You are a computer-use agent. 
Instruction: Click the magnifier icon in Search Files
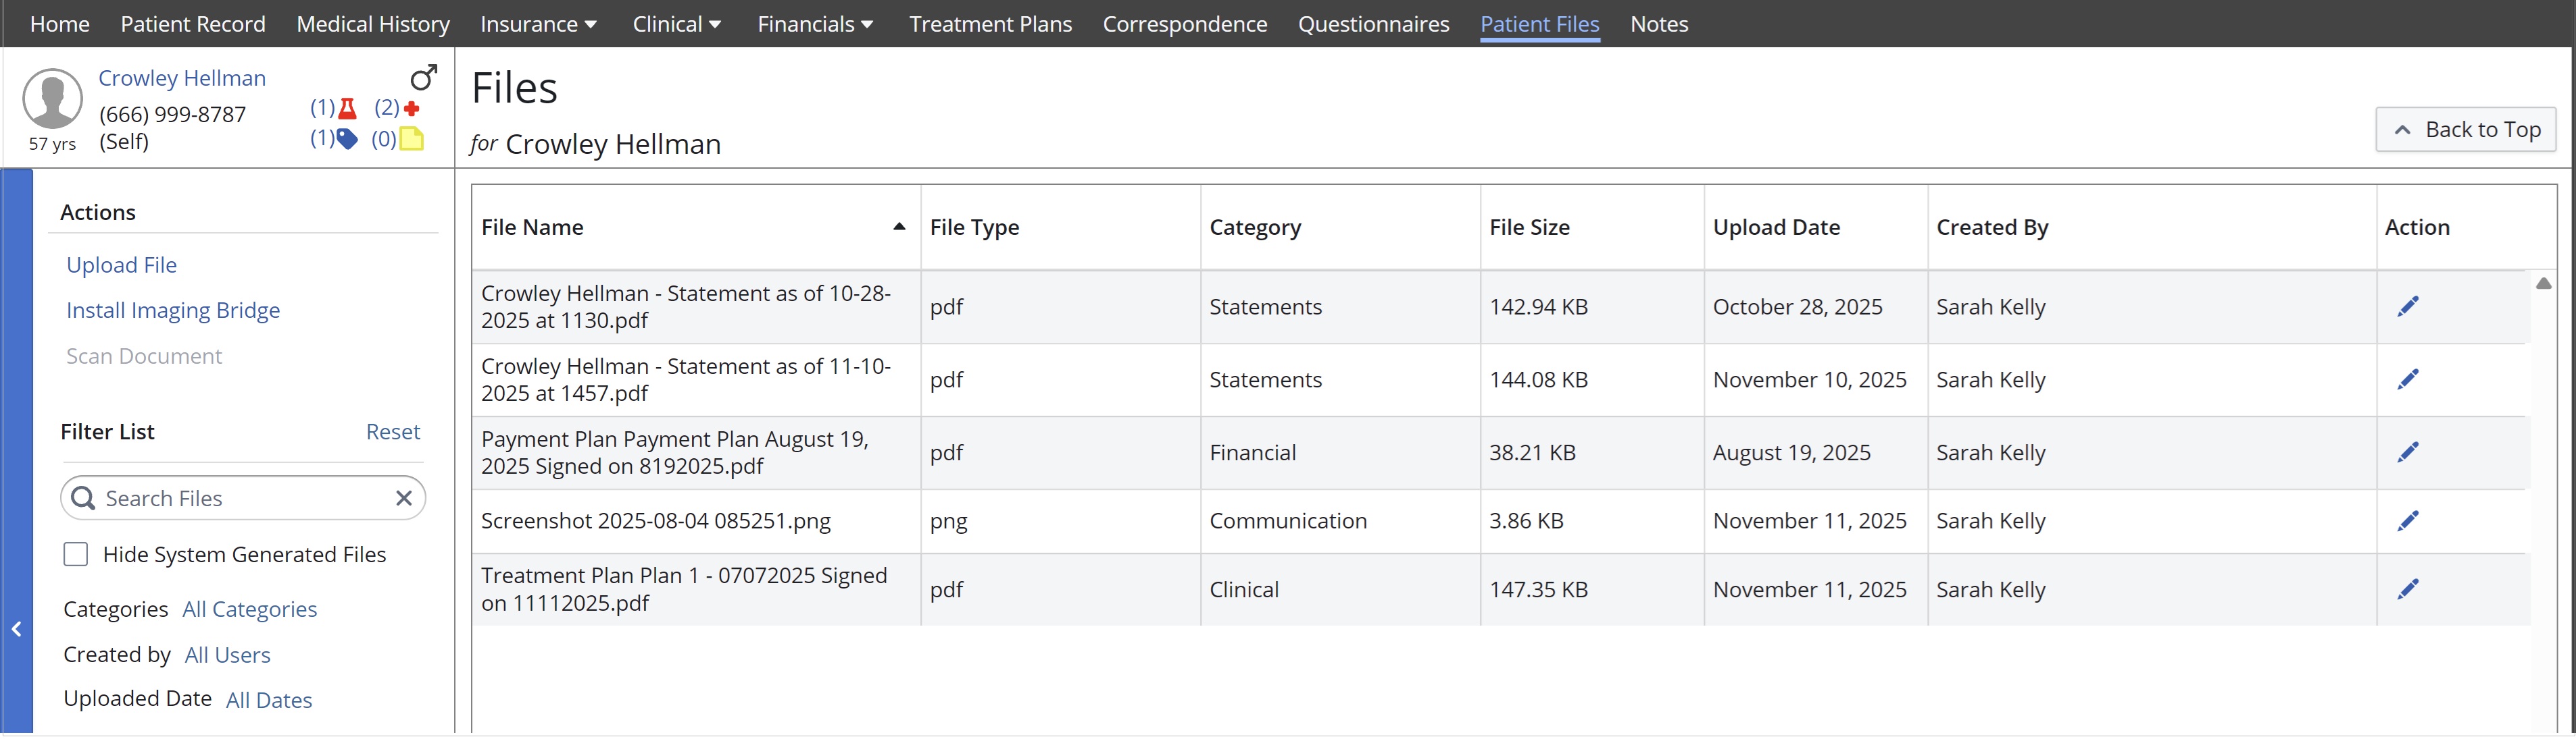pyautogui.click(x=84, y=497)
